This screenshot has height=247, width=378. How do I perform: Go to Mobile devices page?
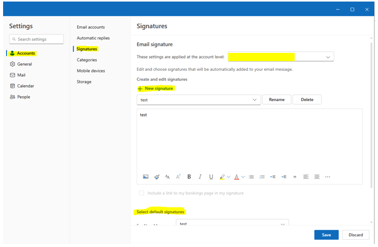pos(91,71)
